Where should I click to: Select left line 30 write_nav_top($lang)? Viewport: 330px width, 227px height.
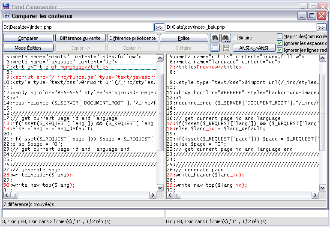[x=80, y=185]
